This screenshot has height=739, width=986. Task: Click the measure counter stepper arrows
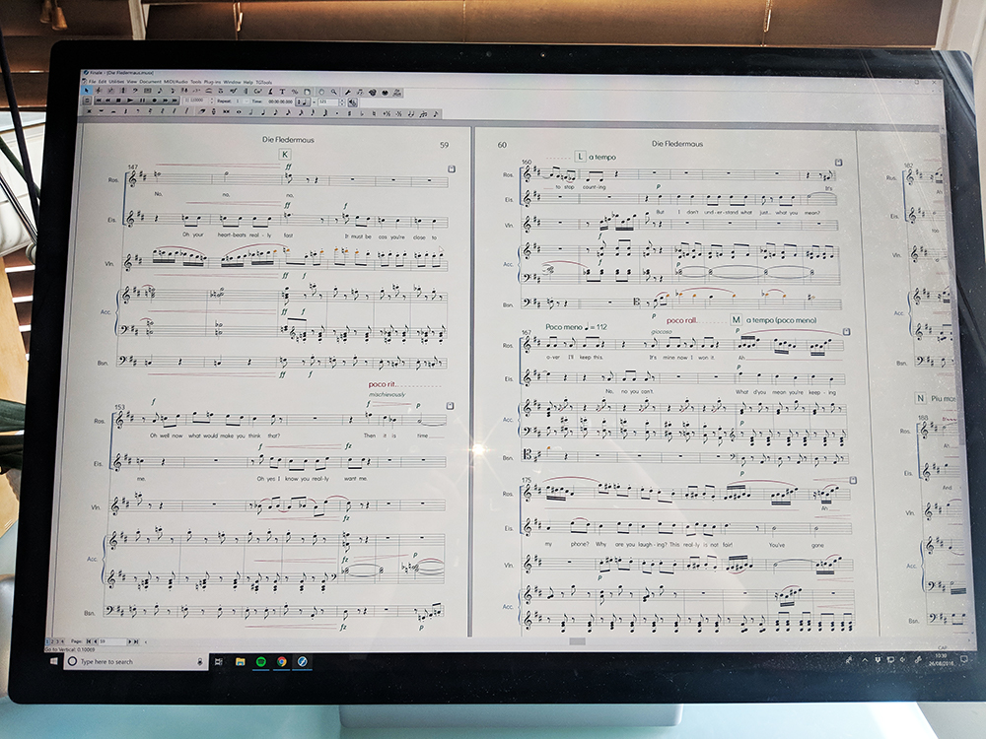tap(212, 101)
